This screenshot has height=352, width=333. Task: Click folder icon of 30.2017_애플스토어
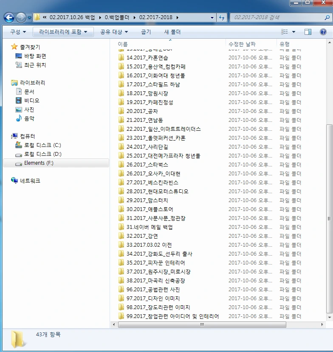121,209
